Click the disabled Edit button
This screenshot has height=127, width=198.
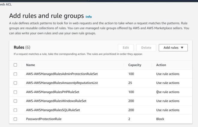click(126, 48)
